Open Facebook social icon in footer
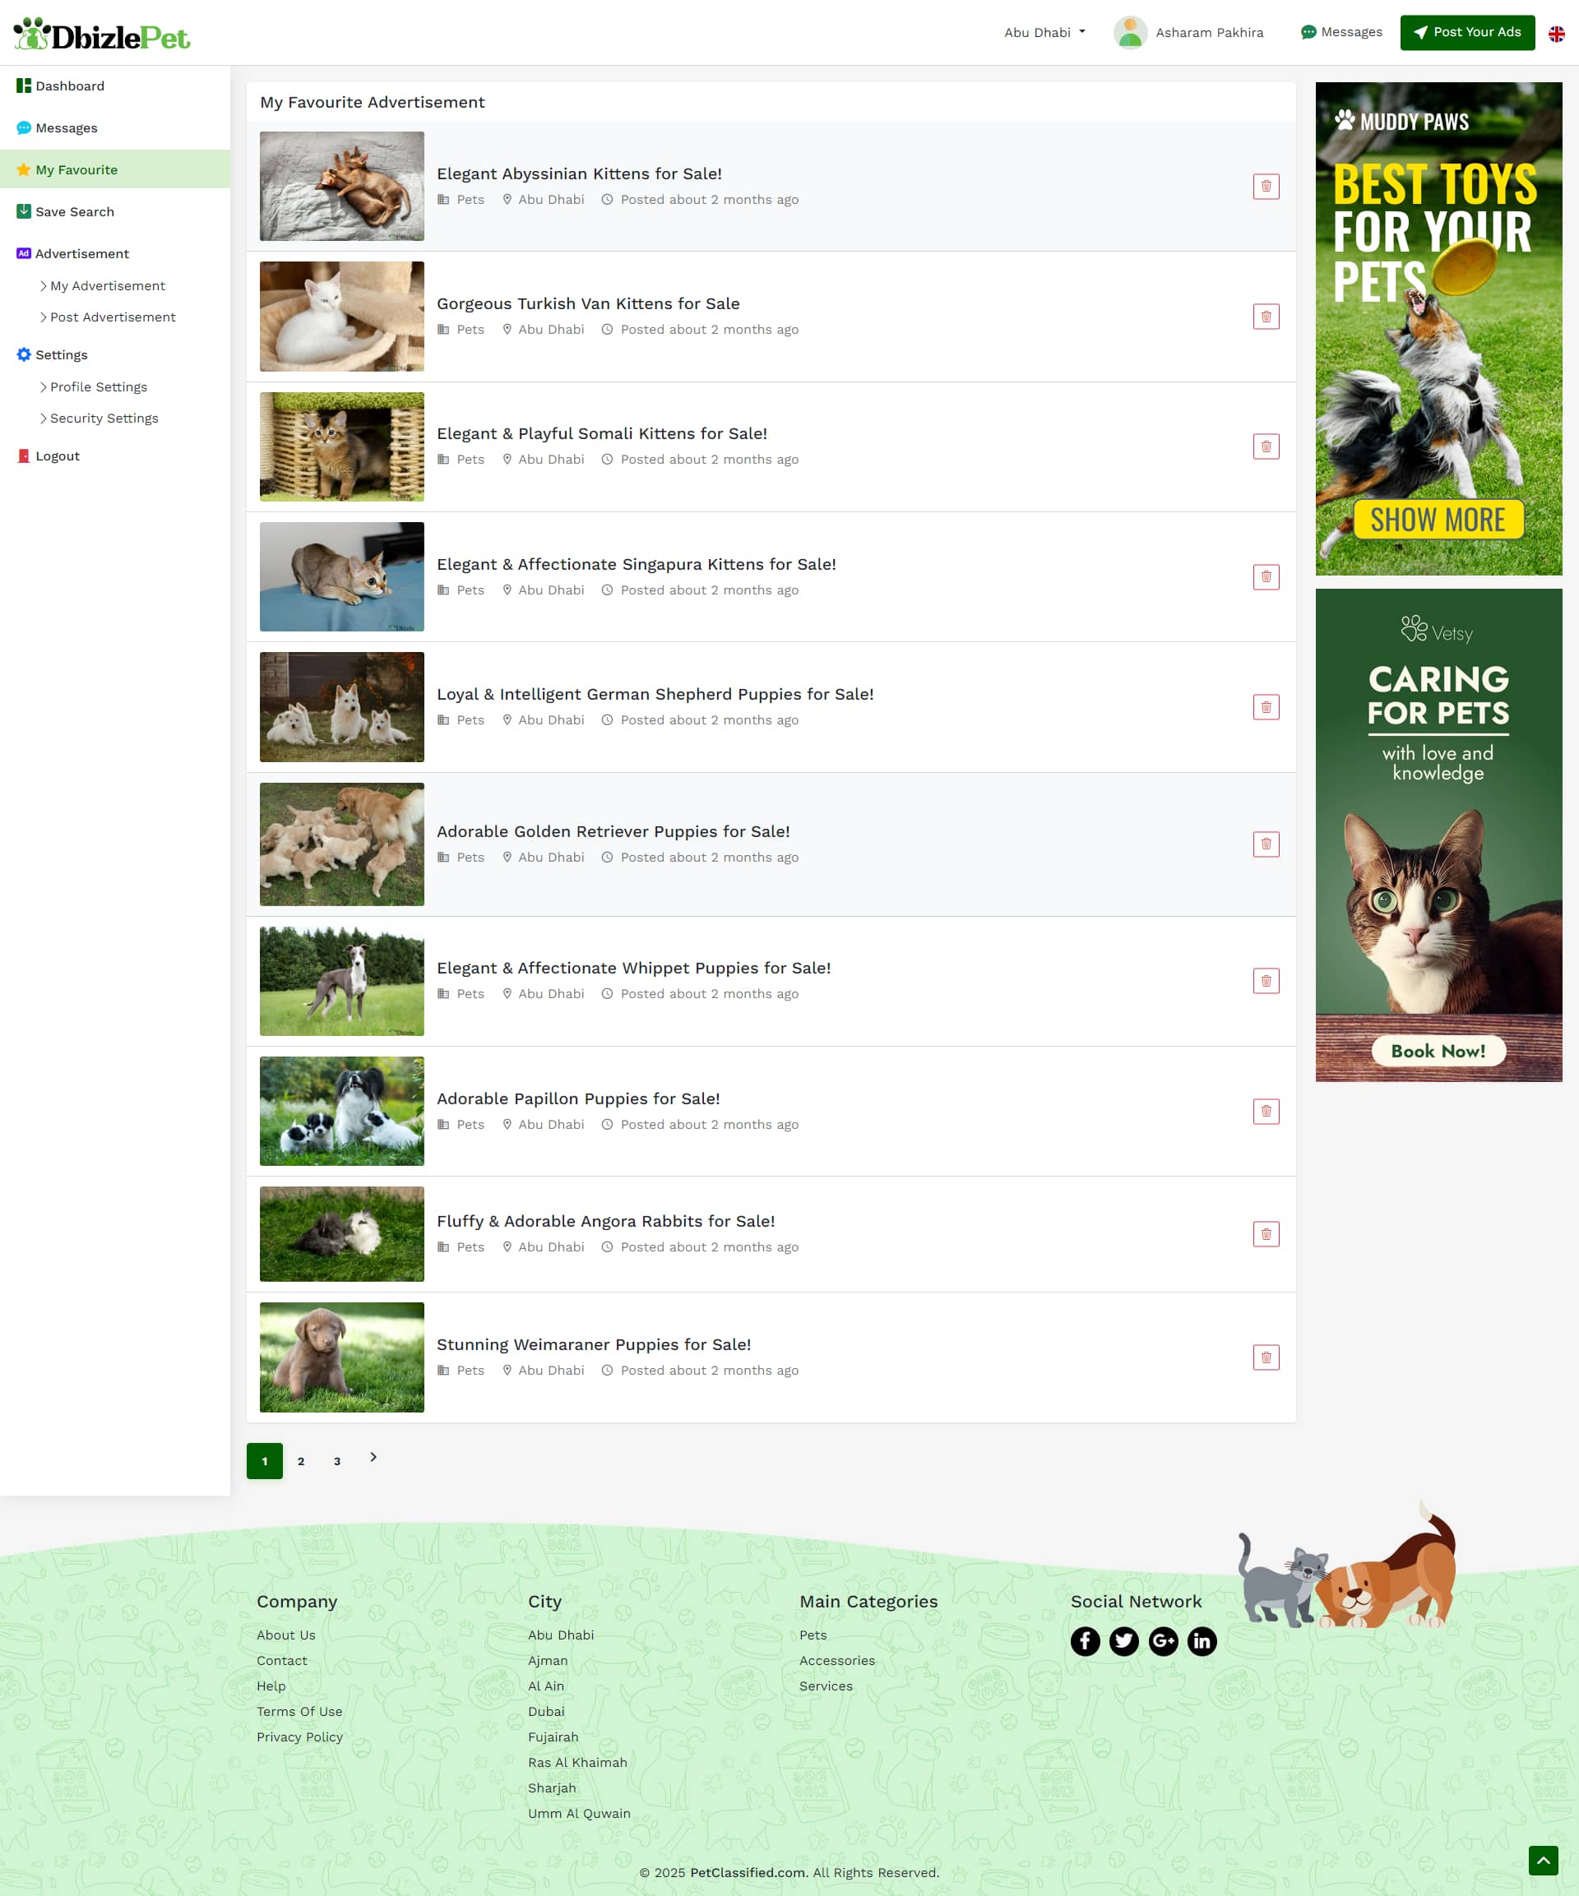 pos(1085,1640)
